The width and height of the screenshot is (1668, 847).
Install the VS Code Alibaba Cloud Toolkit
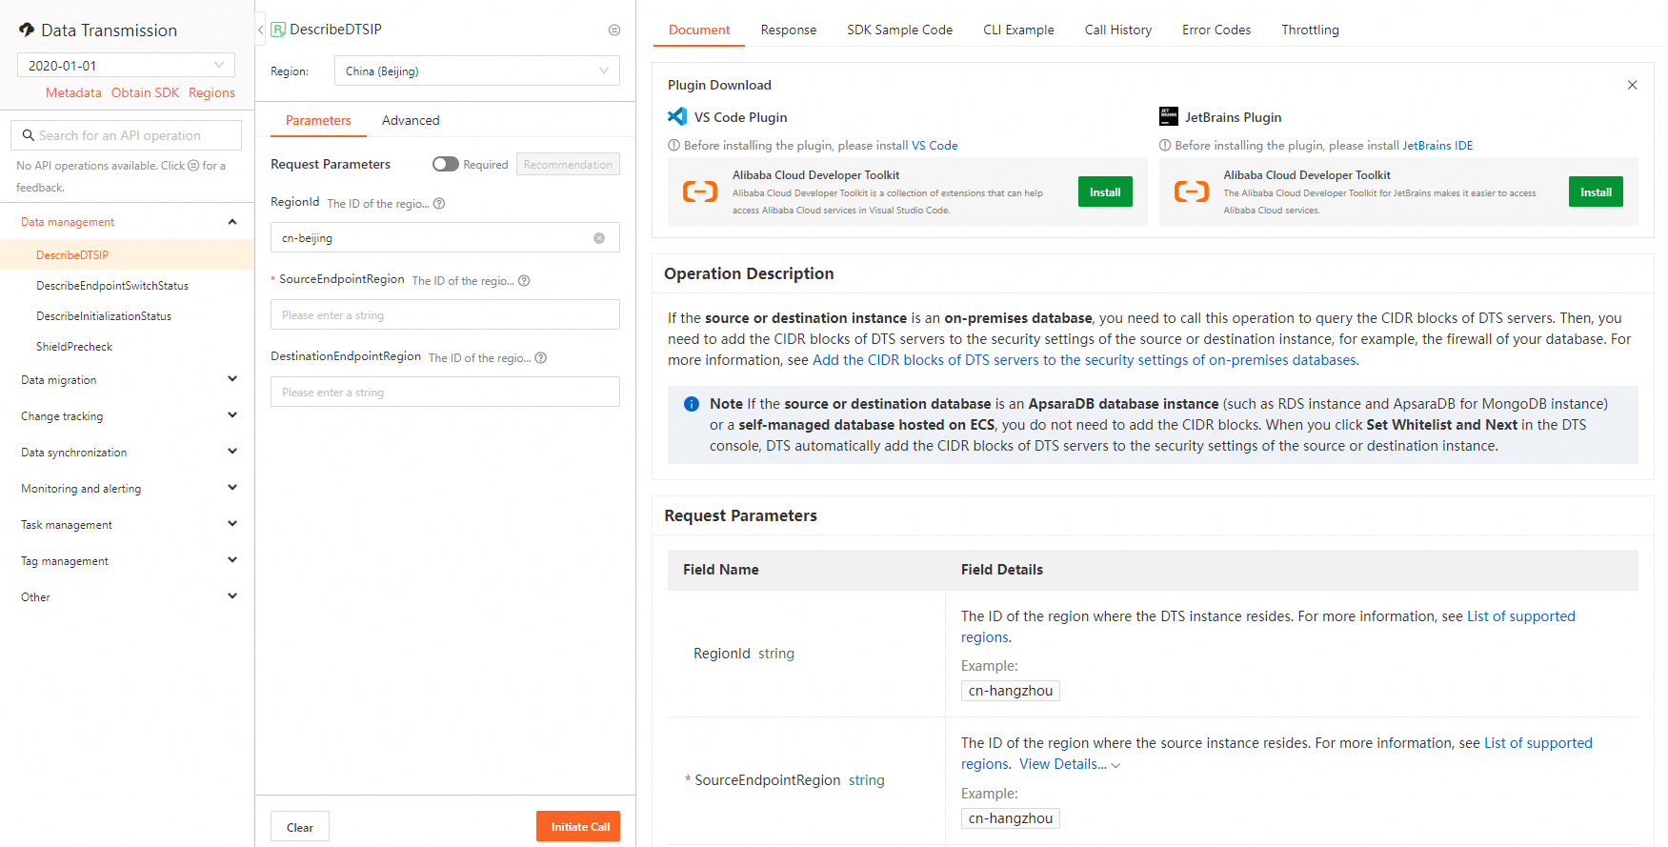1105,192
